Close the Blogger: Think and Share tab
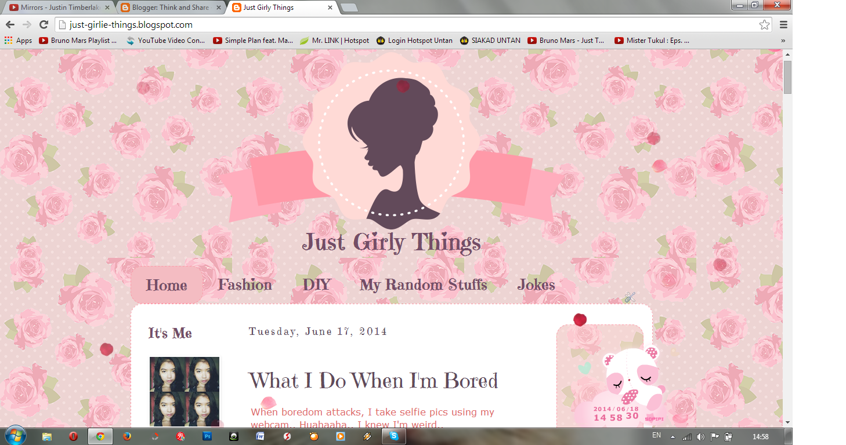 [x=218, y=8]
